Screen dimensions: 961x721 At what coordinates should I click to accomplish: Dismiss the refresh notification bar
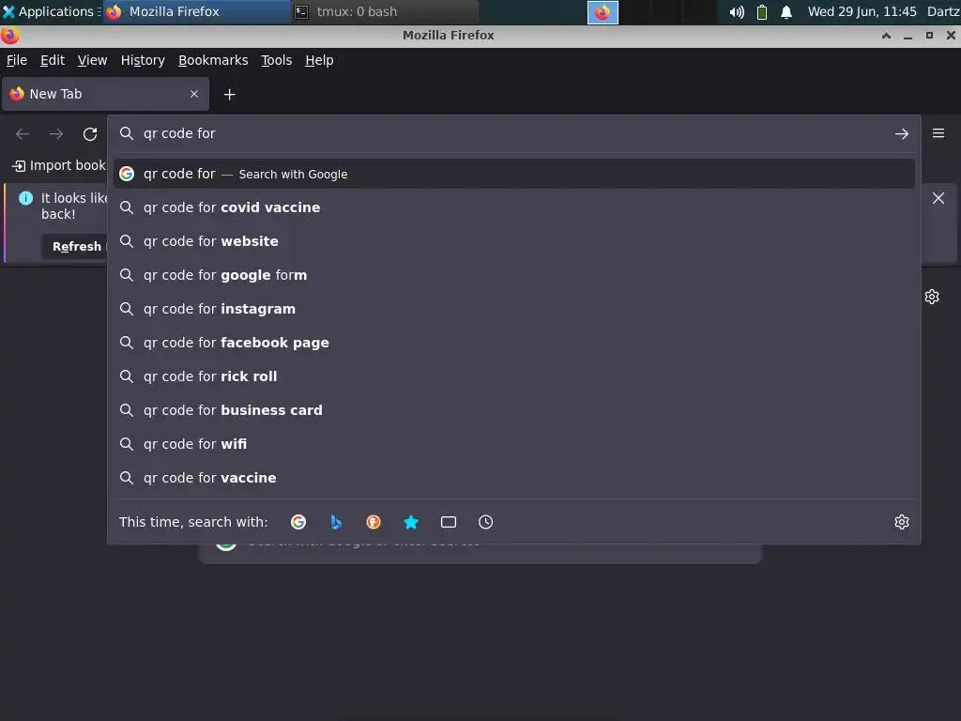[938, 198]
